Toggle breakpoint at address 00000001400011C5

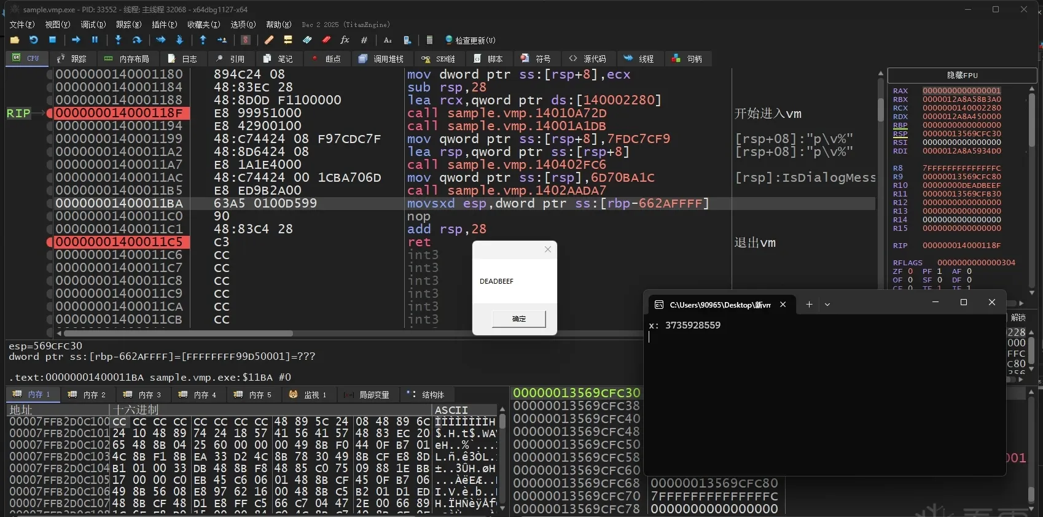(x=50, y=242)
